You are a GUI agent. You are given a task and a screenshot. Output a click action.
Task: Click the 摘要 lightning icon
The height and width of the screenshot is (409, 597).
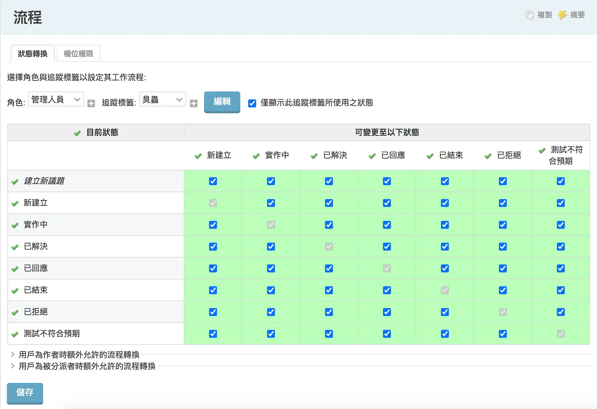[562, 15]
